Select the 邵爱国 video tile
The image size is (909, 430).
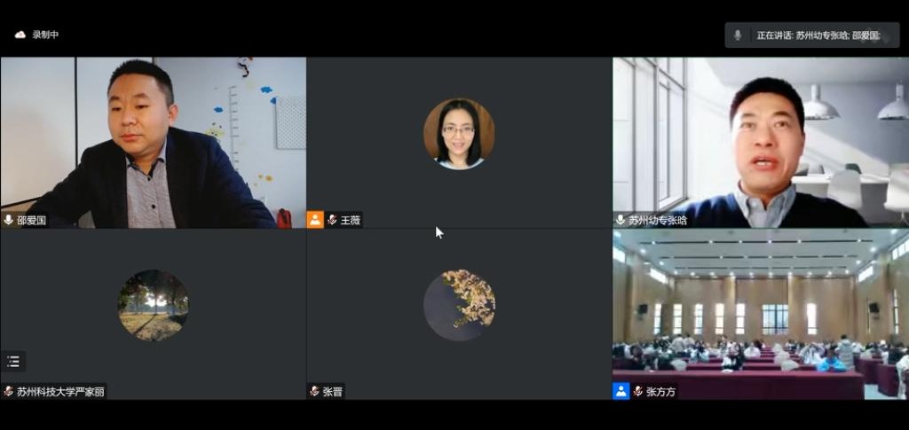click(153, 143)
